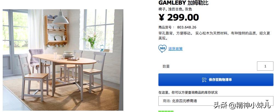Open the 北京四元桥商场 store selector
This screenshot has height=112, width=274.
216,101
